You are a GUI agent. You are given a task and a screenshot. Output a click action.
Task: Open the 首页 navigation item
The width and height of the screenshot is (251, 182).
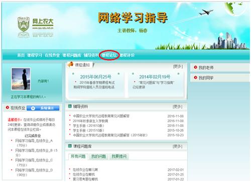pos(21,55)
